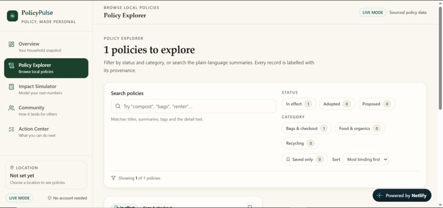
Task: Focus the Search policies input field
Action: pyautogui.click(x=193, y=106)
